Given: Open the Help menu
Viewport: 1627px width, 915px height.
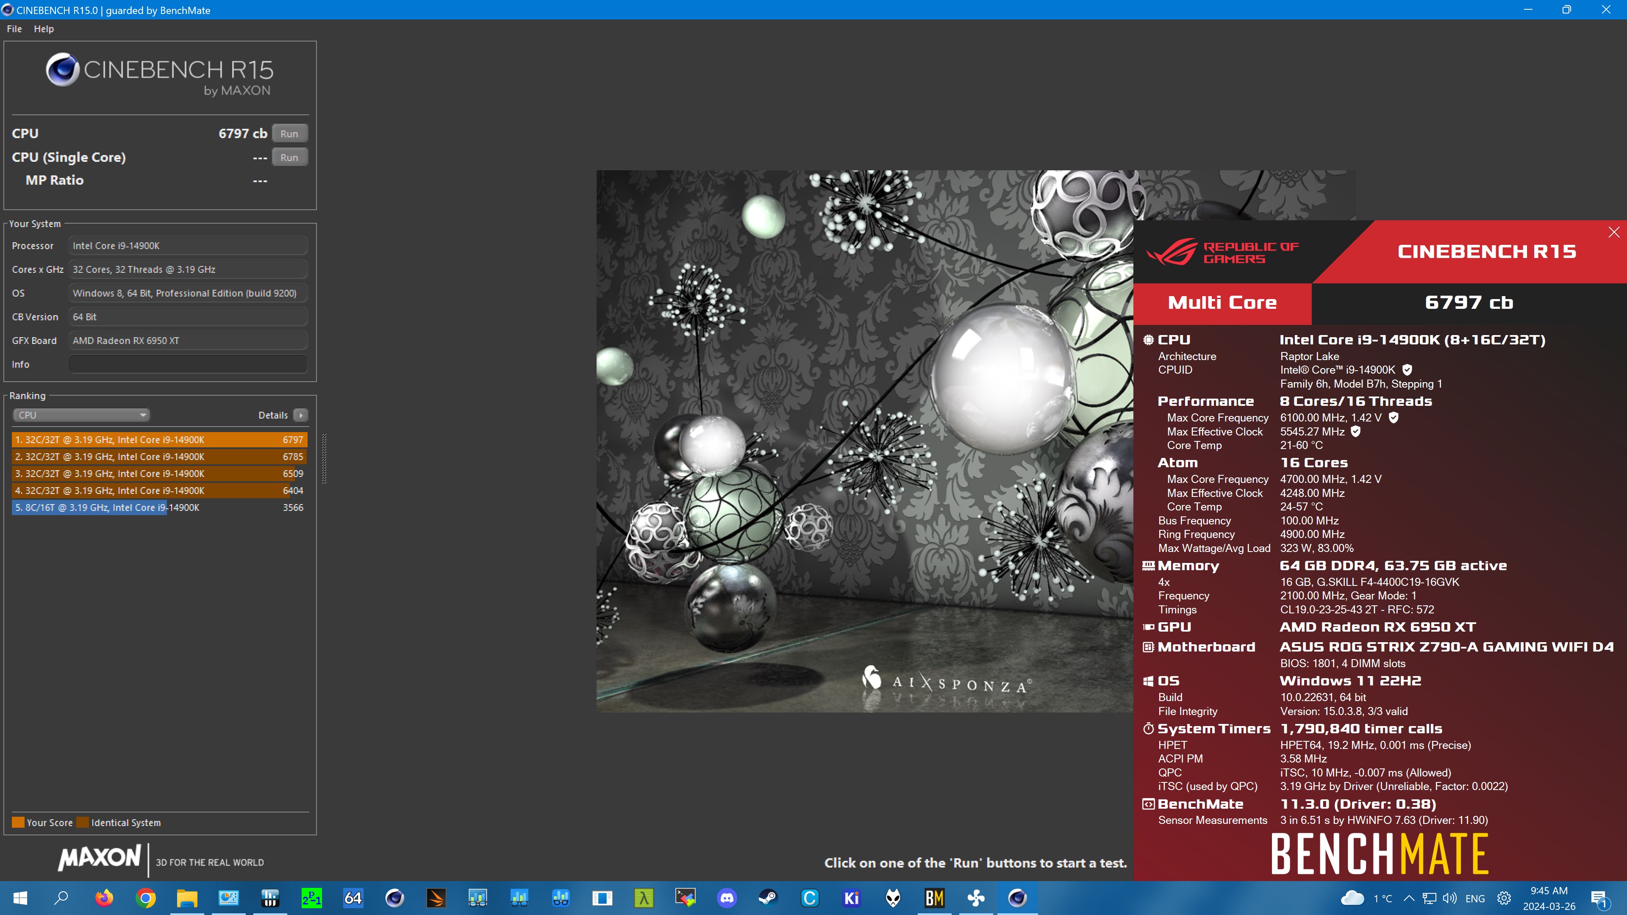Looking at the screenshot, I should (44, 29).
